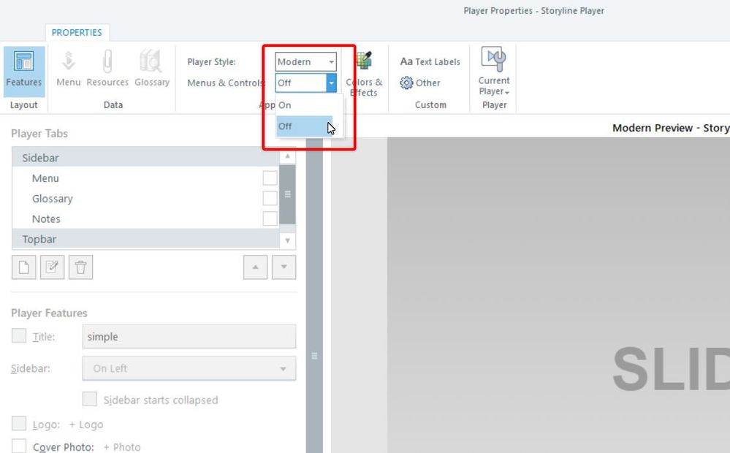Enable the Glossary tab checkbox
Viewport: 730px width, 453px height.
pyautogui.click(x=270, y=198)
